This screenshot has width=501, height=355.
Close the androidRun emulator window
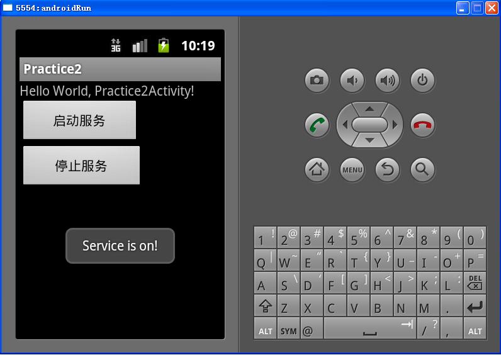[492, 8]
